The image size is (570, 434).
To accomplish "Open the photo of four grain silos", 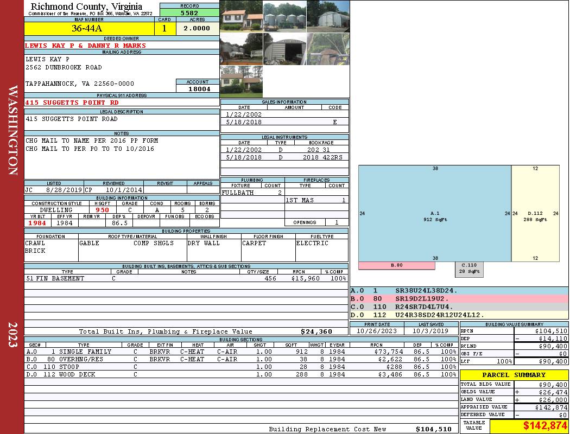I will tap(284, 16).
